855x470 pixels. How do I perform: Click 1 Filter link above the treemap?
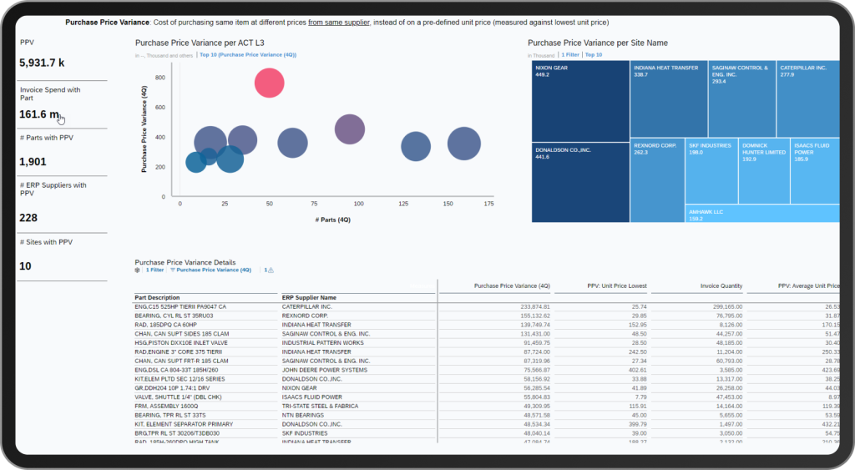570,55
